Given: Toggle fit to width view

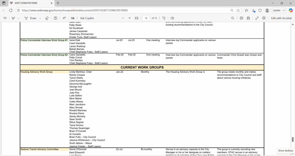Looking at the screenshot, I should [137, 18].
